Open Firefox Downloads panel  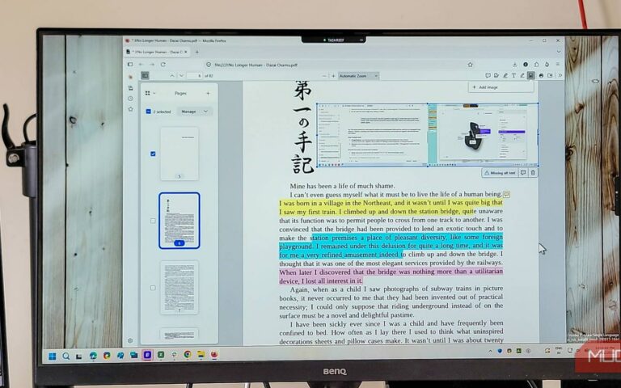[x=514, y=65]
